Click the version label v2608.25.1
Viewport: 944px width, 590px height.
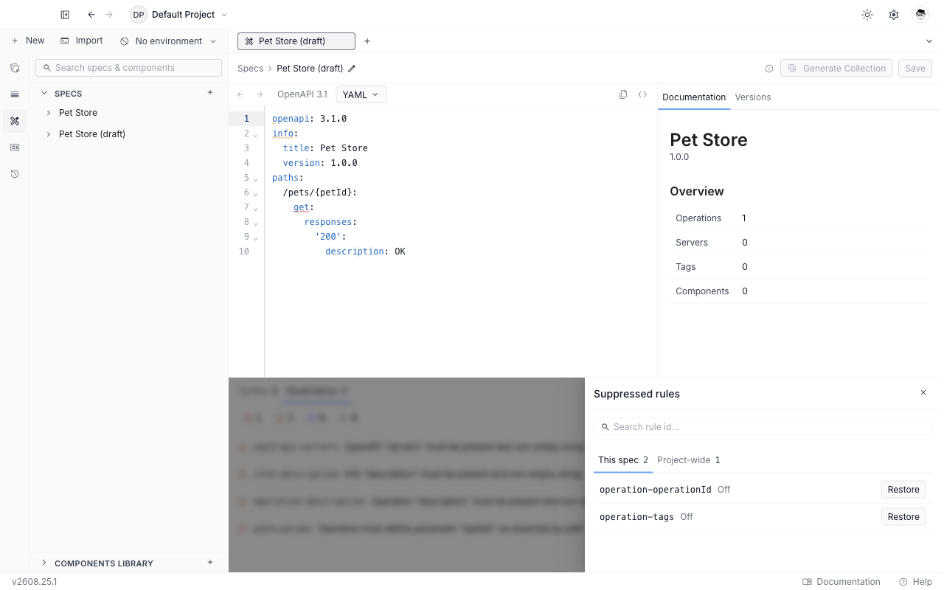(34, 582)
